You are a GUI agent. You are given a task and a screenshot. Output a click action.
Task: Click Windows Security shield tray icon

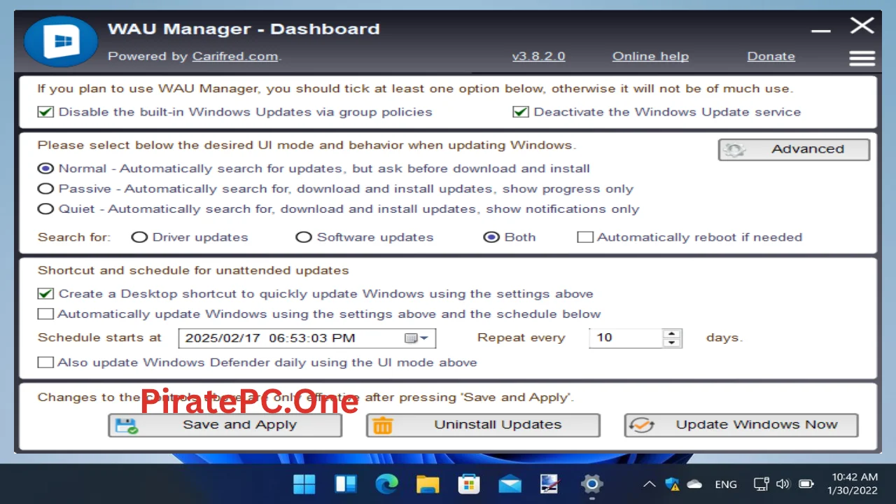click(x=672, y=484)
